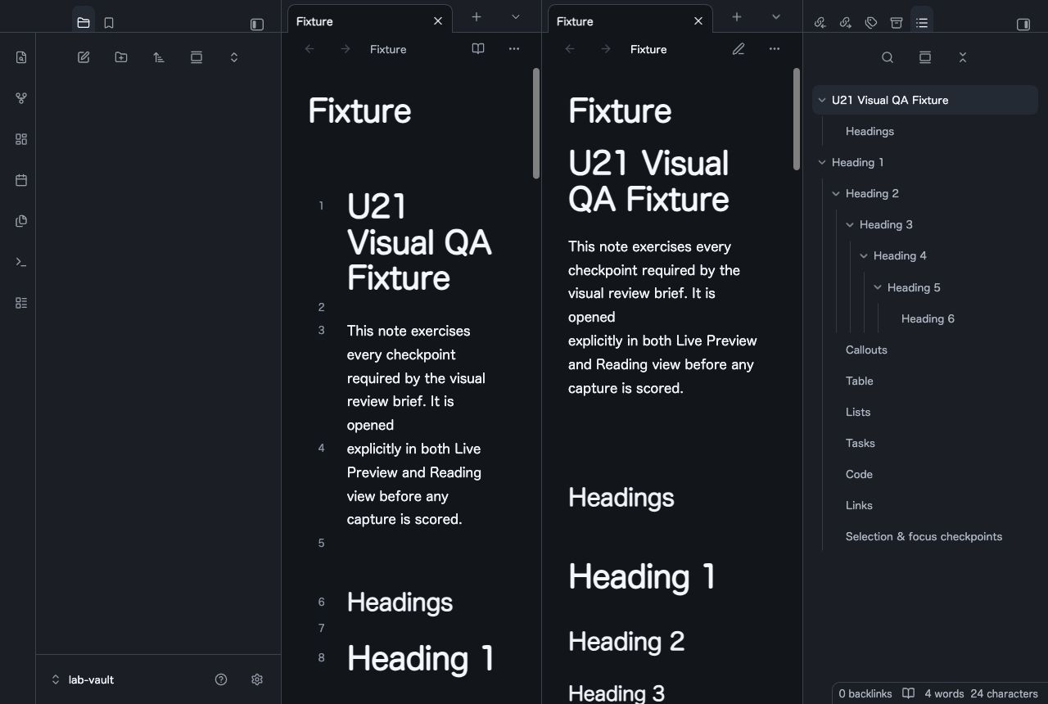Insert a template using the ribbon icon
This screenshot has height=704, width=1048.
pos(21,221)
